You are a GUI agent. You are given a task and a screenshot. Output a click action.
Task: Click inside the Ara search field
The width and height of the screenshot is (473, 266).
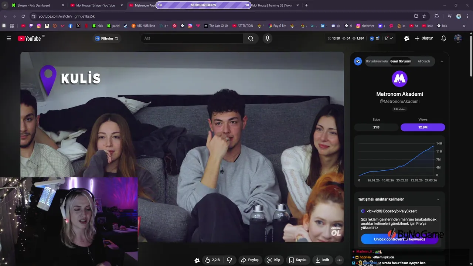[x=192, y=38]
